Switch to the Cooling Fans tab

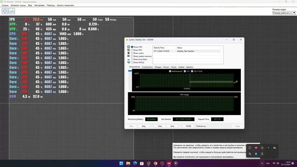(147, 67)
